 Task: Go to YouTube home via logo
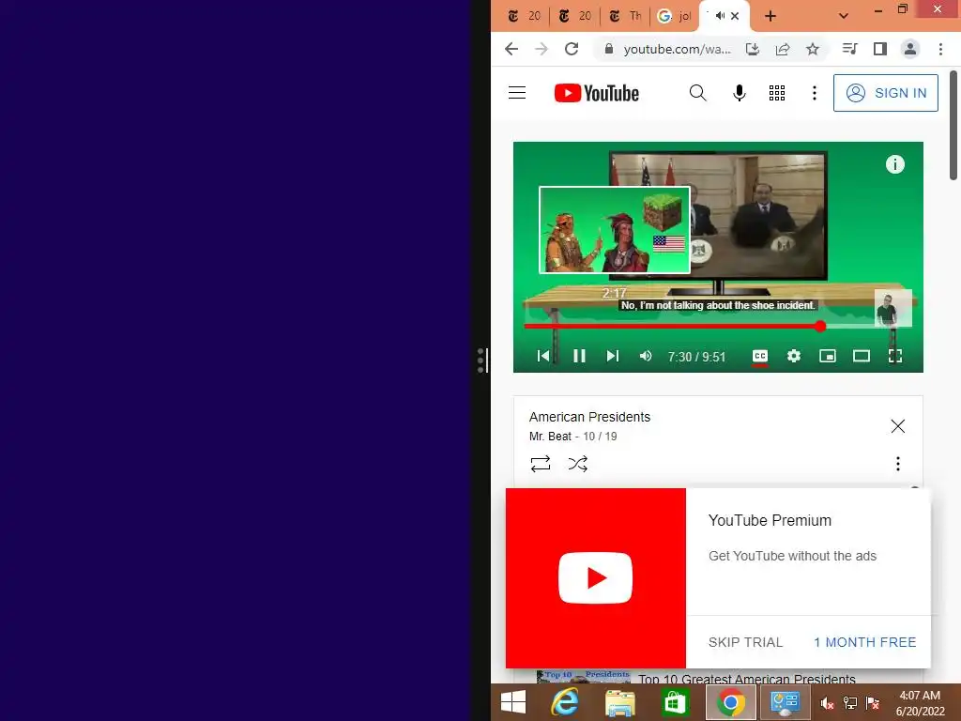click(x=596, y=93)
